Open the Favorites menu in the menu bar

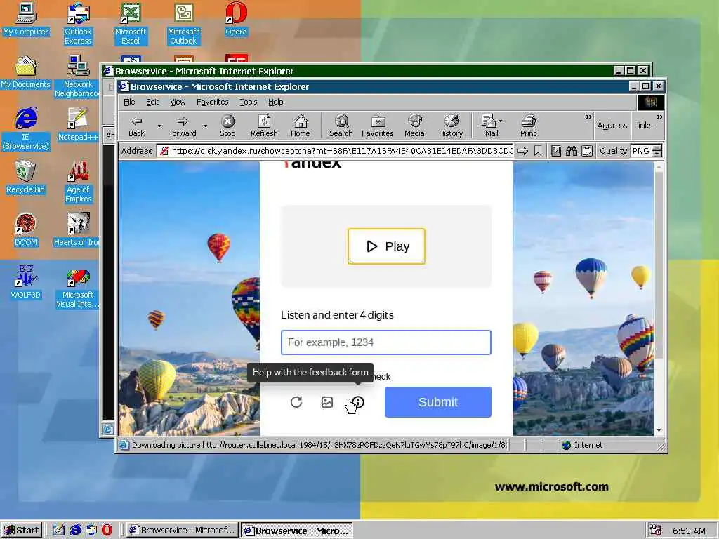click(212, 102)
